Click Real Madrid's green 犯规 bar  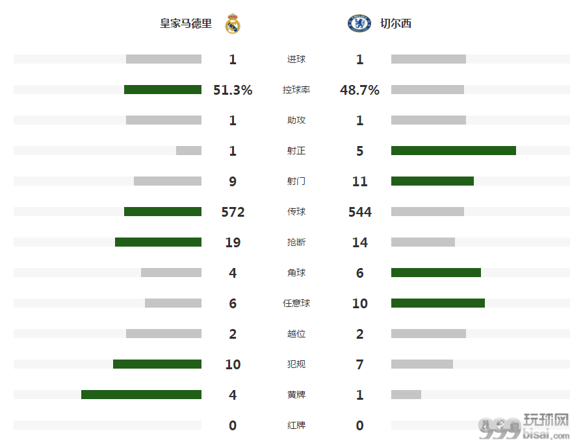tap(157, 364)
